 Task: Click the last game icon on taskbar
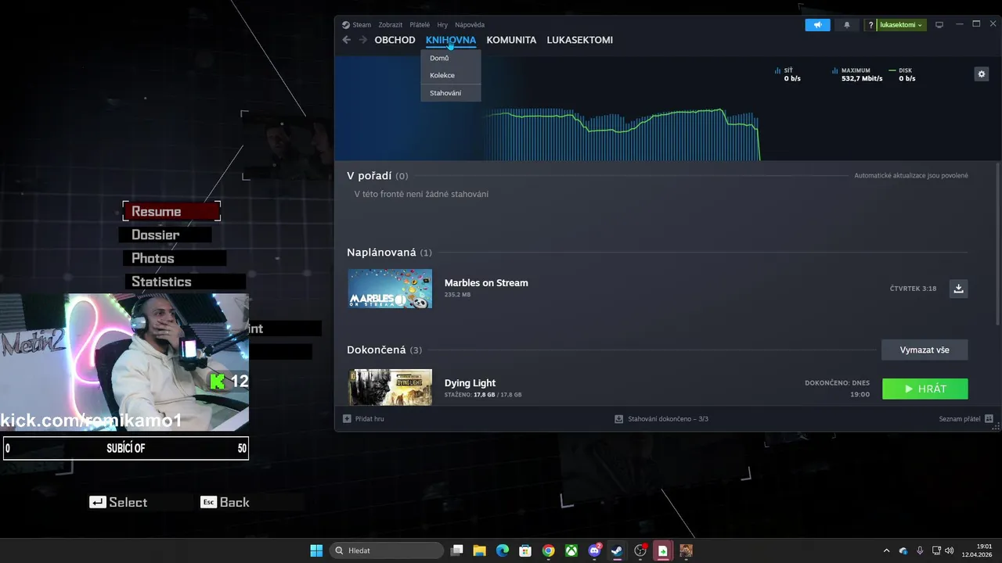[x=686, y=550]
